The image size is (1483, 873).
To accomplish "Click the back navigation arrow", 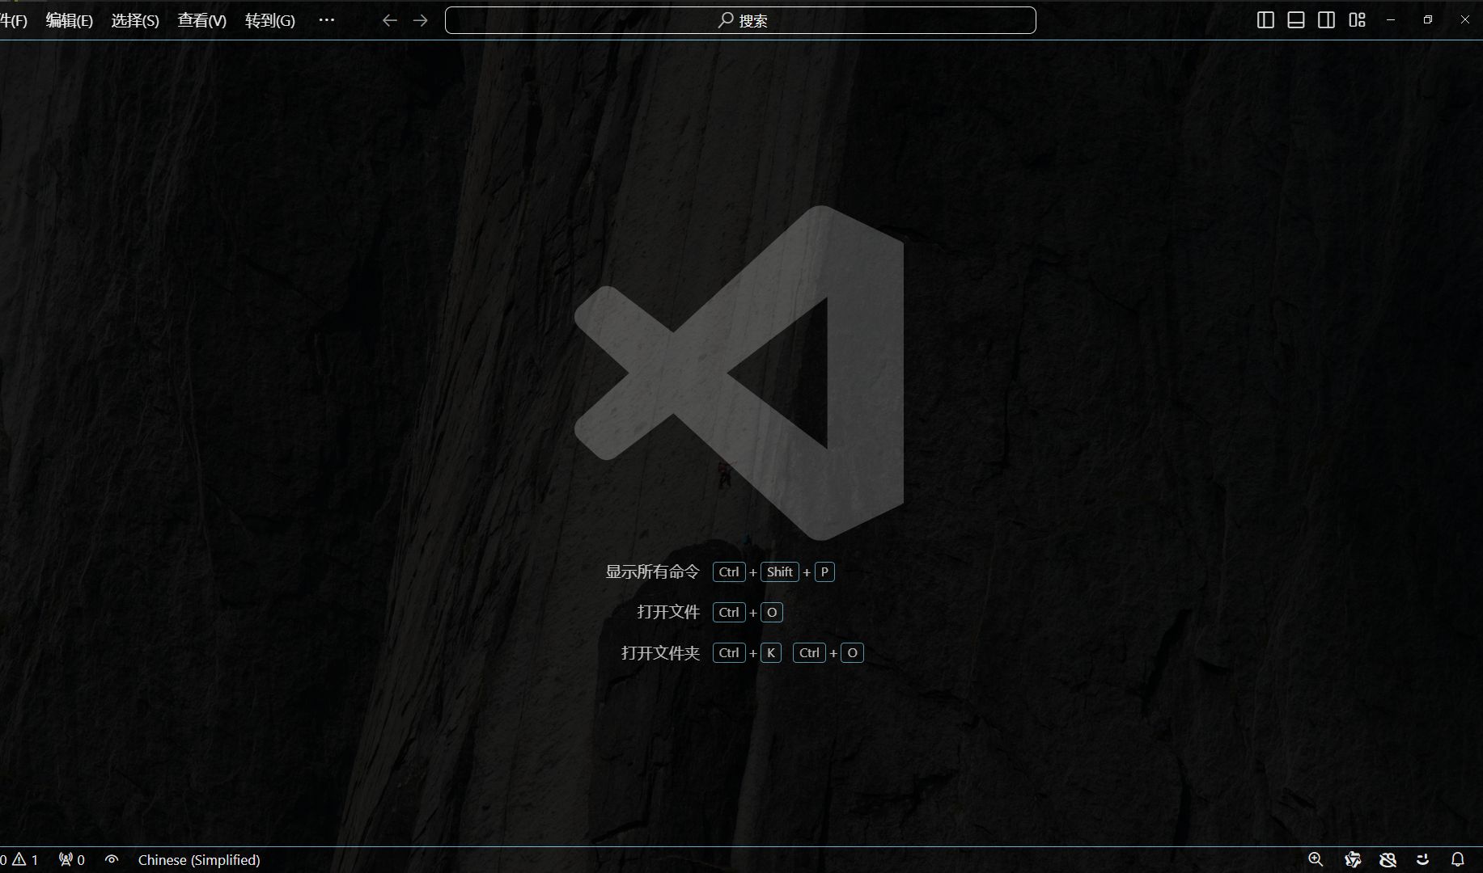I will (x=389, y=20).
